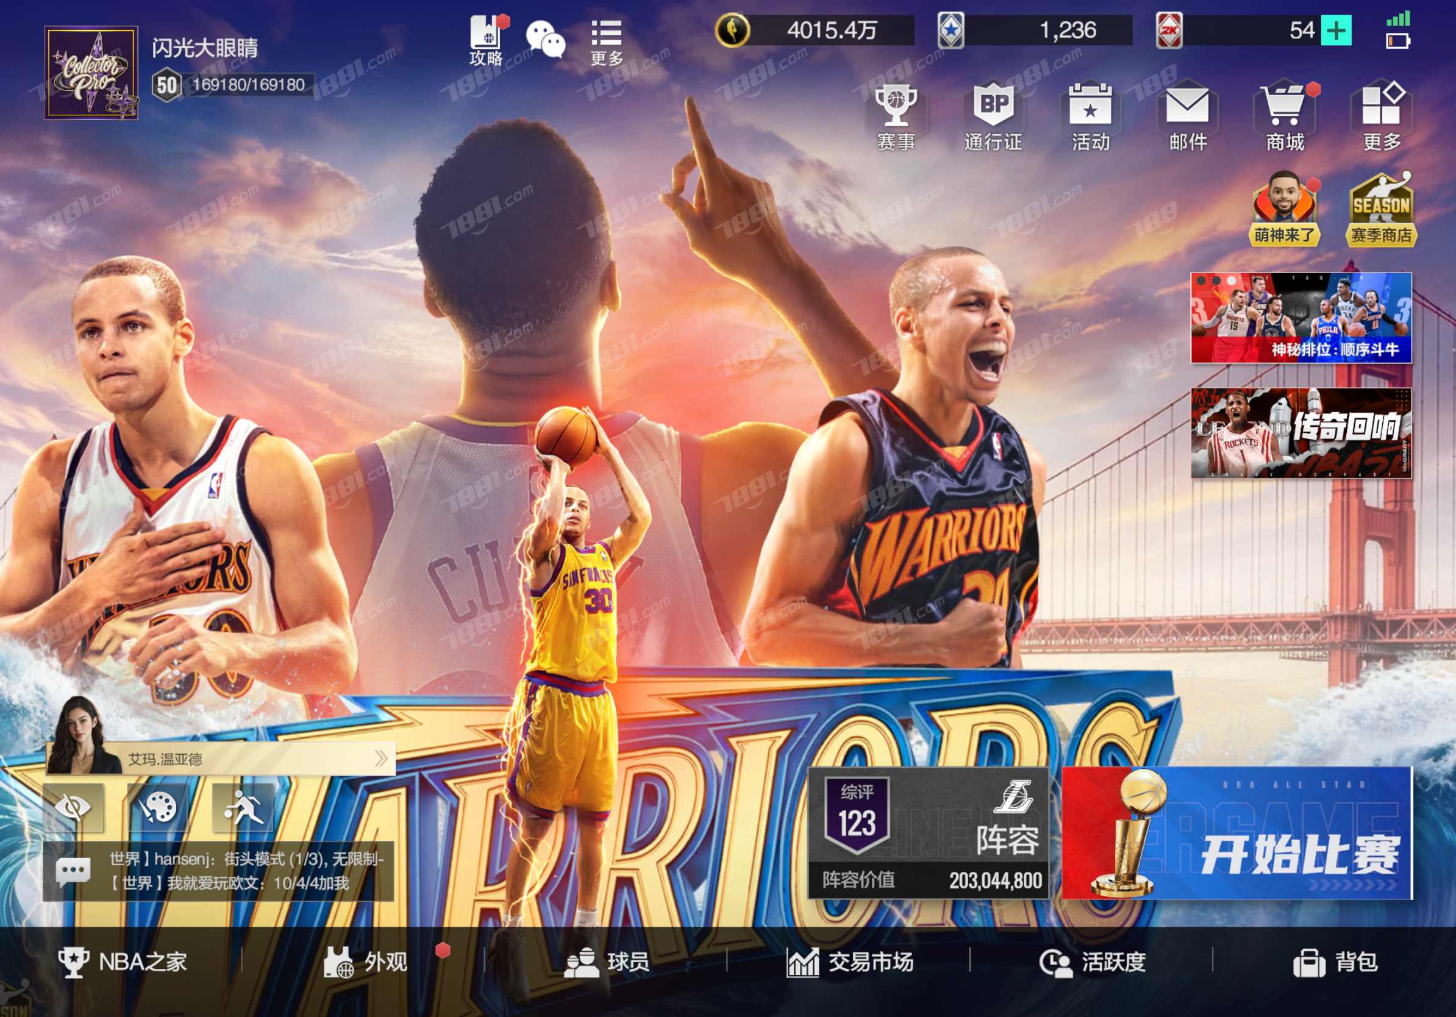
Task: Click the 我就爱玩欧文 chat message
Action: point(229,883)
